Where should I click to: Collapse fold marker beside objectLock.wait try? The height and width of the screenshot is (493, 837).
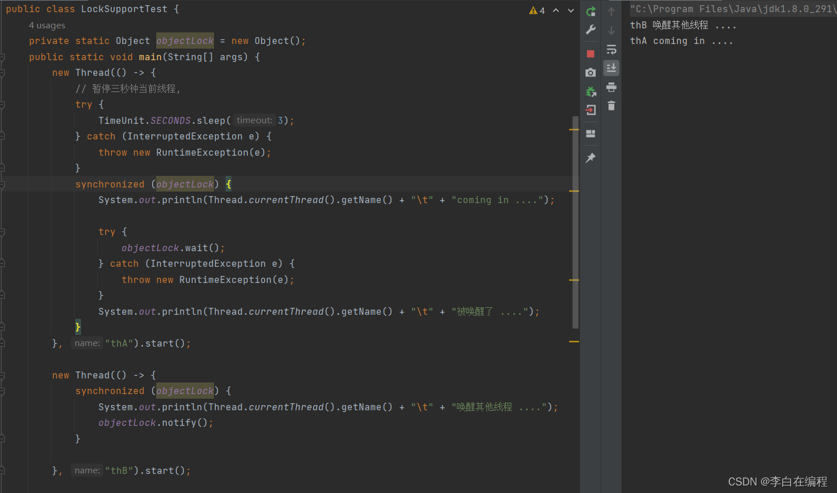(2, 232)
